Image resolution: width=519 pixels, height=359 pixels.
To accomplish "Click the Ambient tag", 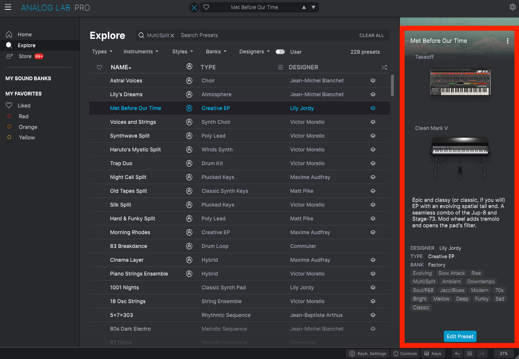I will (451, 282).
